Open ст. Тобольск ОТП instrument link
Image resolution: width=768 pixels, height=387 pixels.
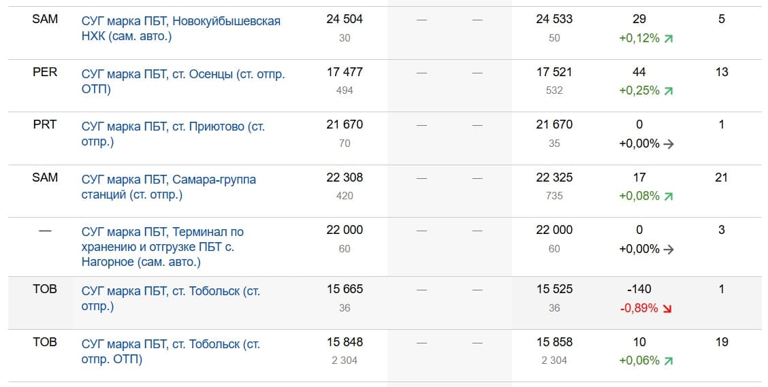tap(170, 352)
